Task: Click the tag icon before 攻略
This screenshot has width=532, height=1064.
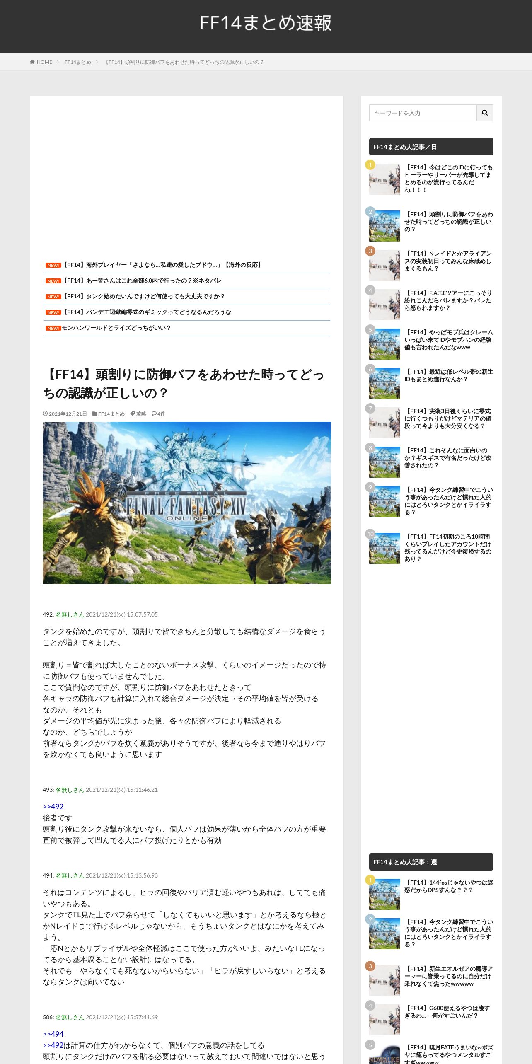Action: (133, 414)
